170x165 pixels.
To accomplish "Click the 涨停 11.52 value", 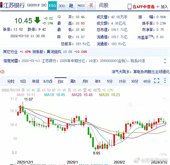I will point(18,29).
